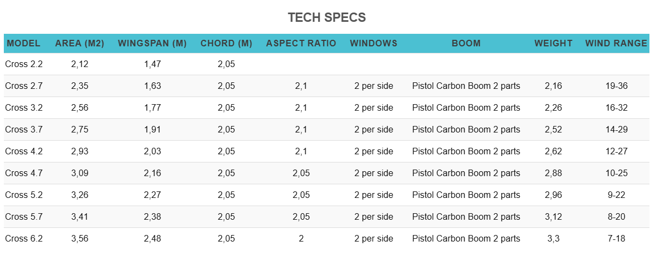Click the 19-36 wind range value
656x259 pixels.
(616, 86)
